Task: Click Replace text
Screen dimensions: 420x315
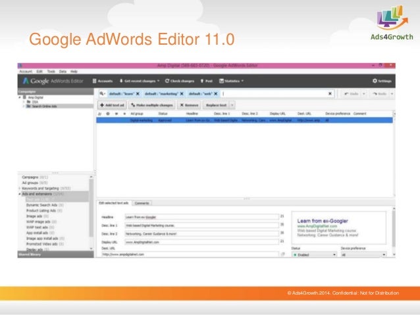Action: [x=216, y=105]
